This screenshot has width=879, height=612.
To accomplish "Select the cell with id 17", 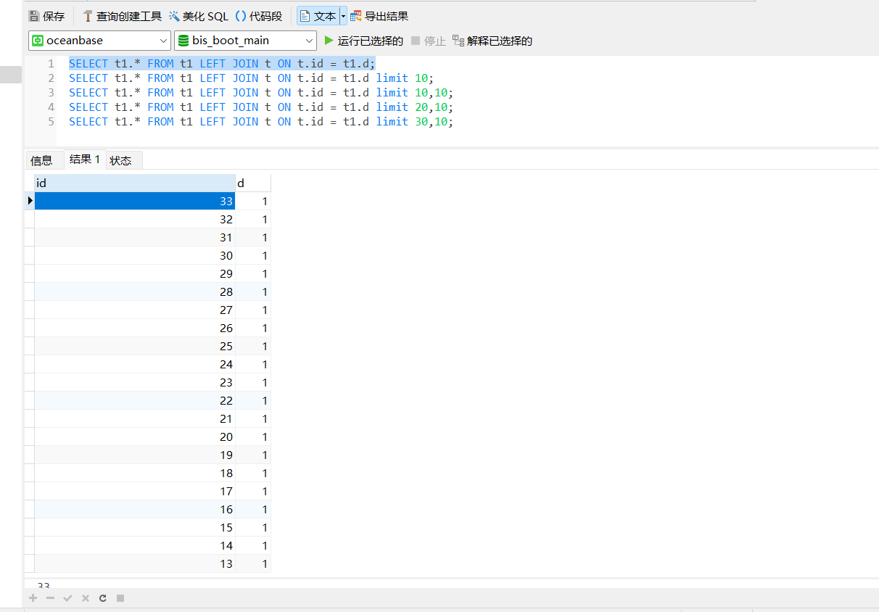I will (135, 491).
